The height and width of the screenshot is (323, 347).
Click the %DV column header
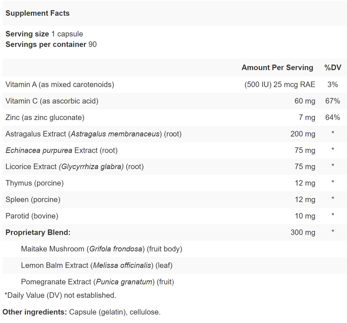pyautogui.click(x=333, y=68)
